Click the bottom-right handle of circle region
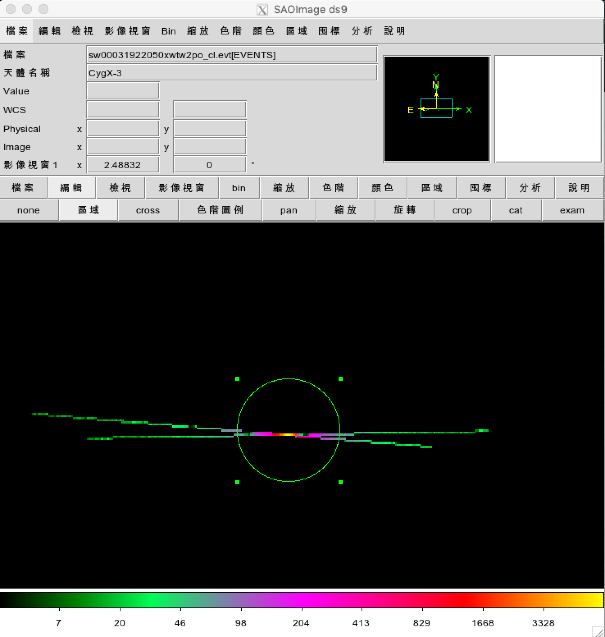The height and width of the screenshot is (637, 605). click(341, 482)
